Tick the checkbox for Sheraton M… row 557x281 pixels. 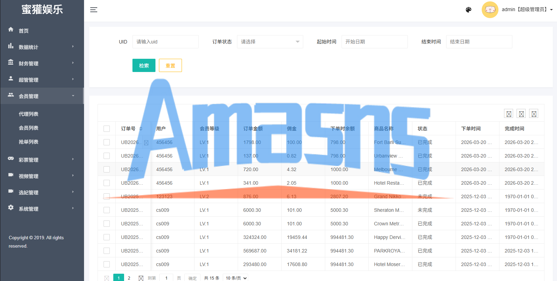tap(107, 210)
